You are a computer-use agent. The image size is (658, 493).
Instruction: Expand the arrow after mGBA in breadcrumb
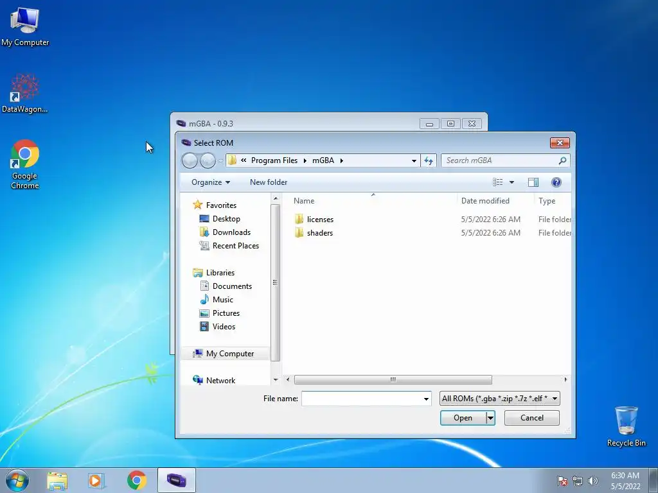coord(342,160)
